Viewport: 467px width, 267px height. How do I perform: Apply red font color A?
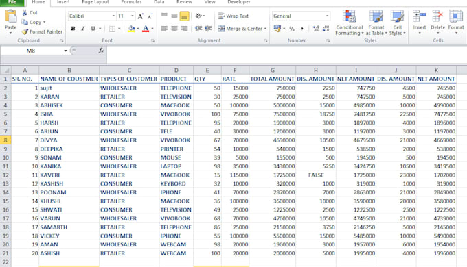(146, 29)
